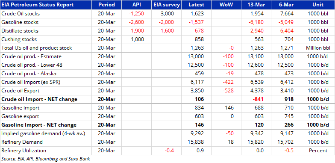
Task: Click the 'EIA survey' column header
Action: 167,5
